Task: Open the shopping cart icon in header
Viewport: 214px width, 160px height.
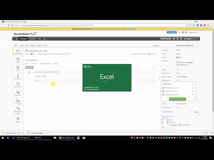Action: click(180, 32)
